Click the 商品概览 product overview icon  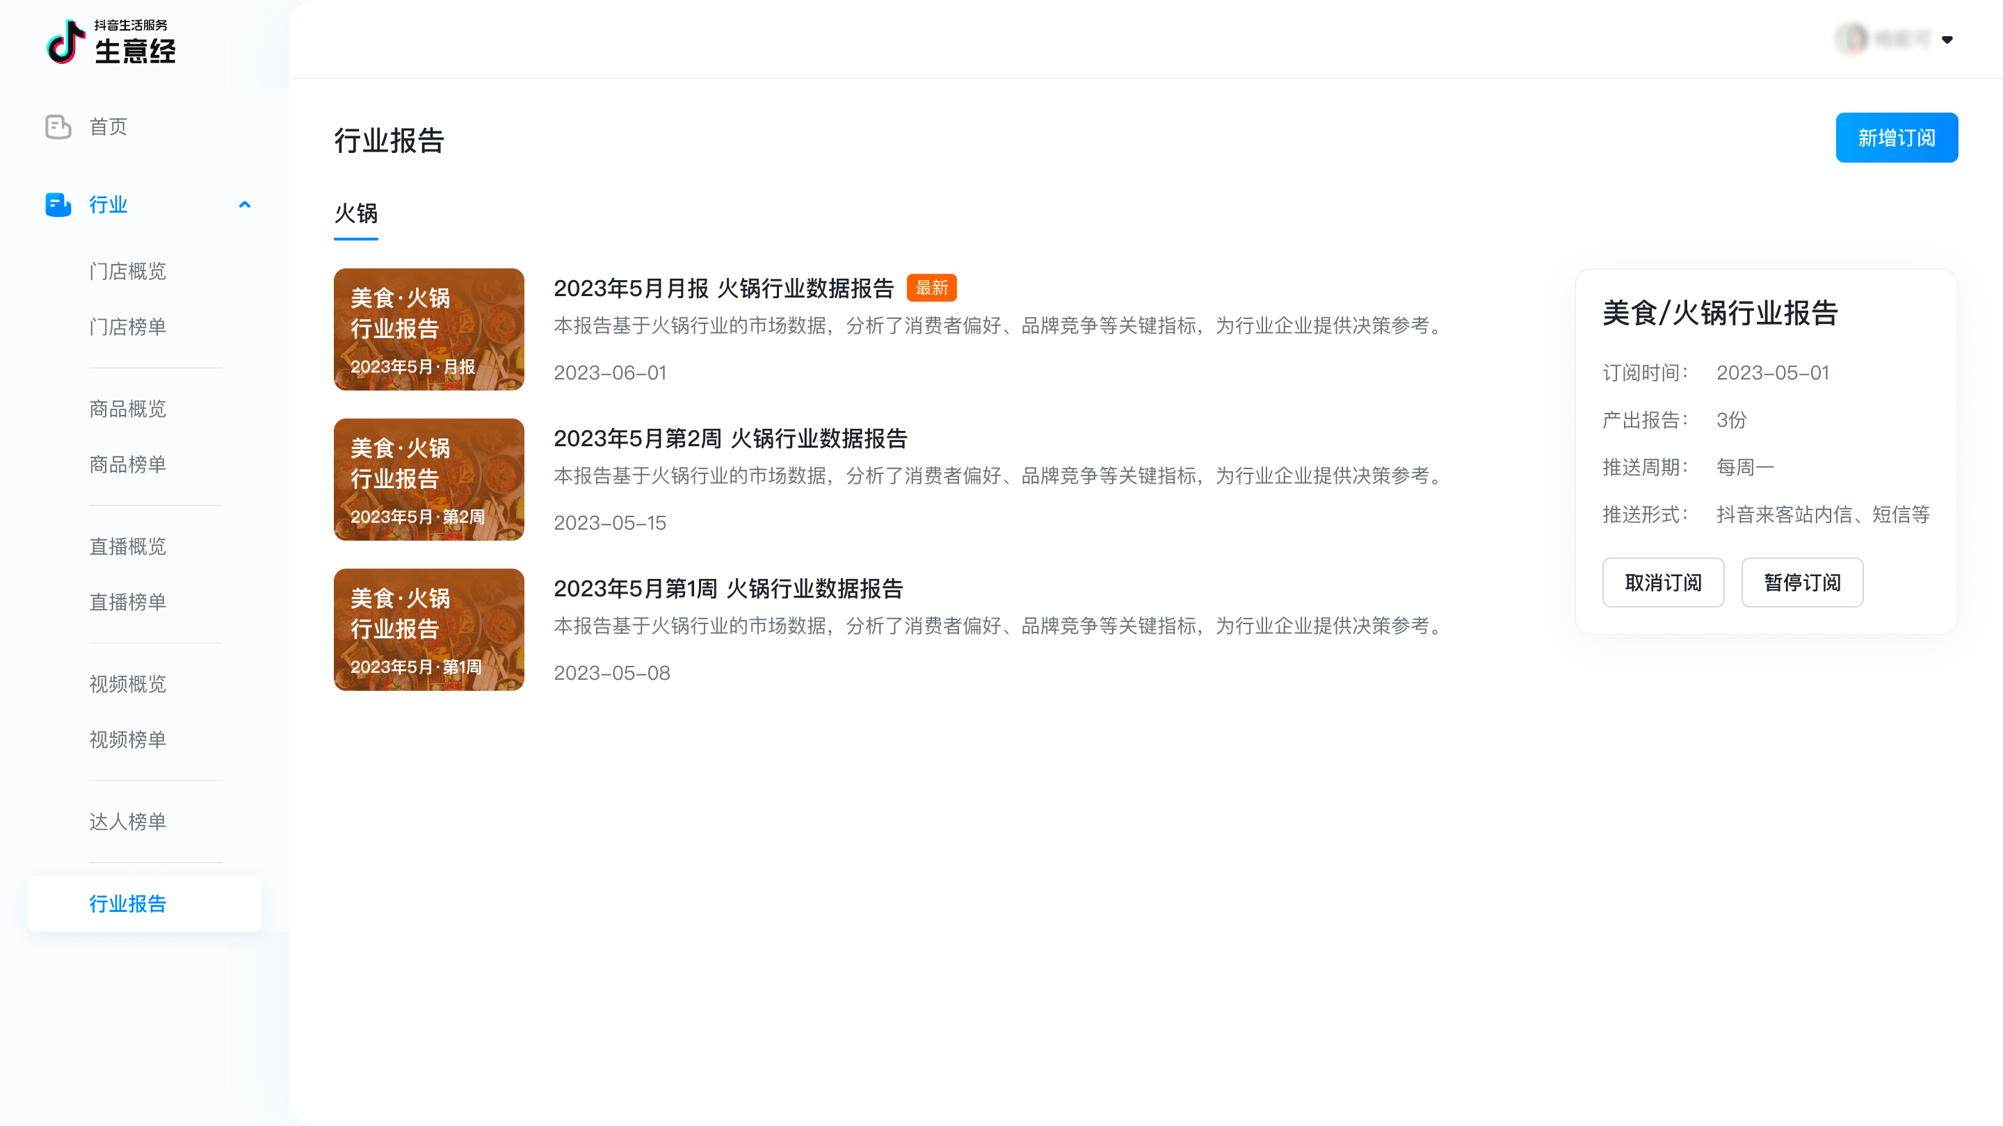(128, 408)
